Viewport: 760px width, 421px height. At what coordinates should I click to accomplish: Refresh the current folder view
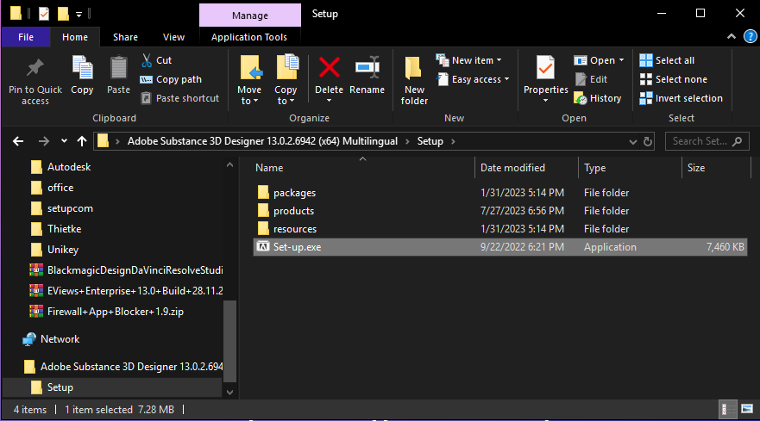point(647,141)
